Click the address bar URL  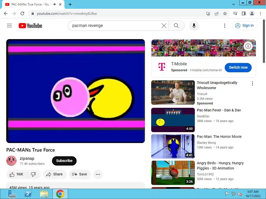[x=67, y=13]
